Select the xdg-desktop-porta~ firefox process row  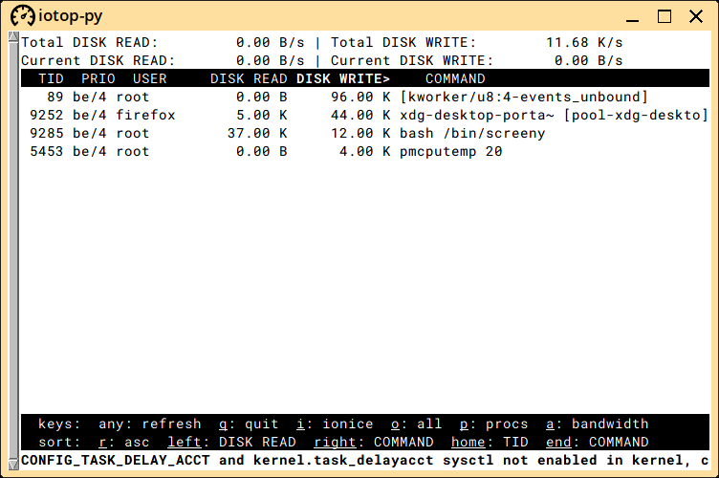point(365,115)
